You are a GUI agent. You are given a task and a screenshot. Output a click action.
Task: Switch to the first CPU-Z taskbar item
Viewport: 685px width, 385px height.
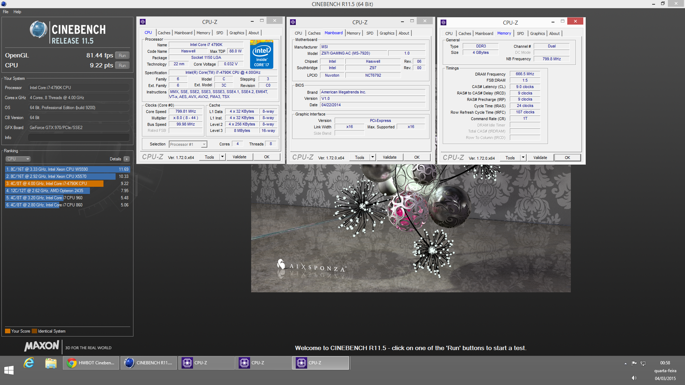206,363
